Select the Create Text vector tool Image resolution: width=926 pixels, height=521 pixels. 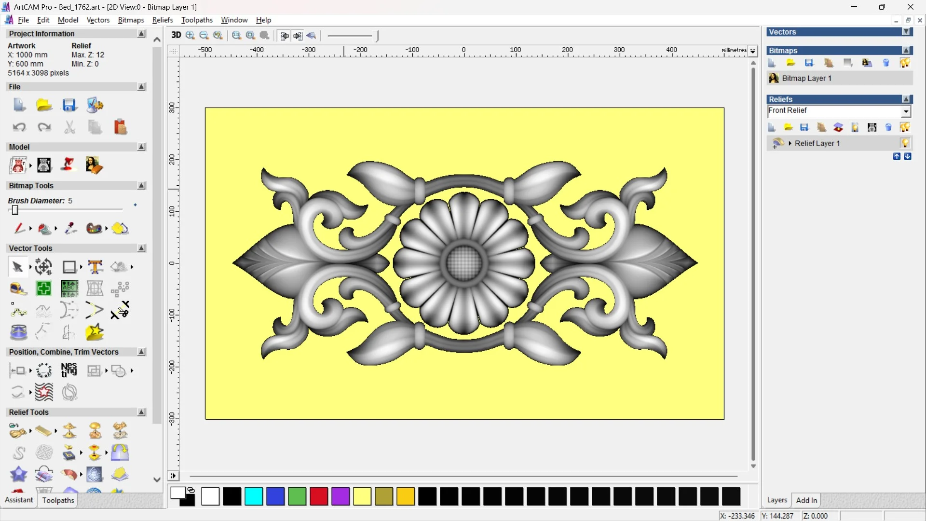(95, 267)
